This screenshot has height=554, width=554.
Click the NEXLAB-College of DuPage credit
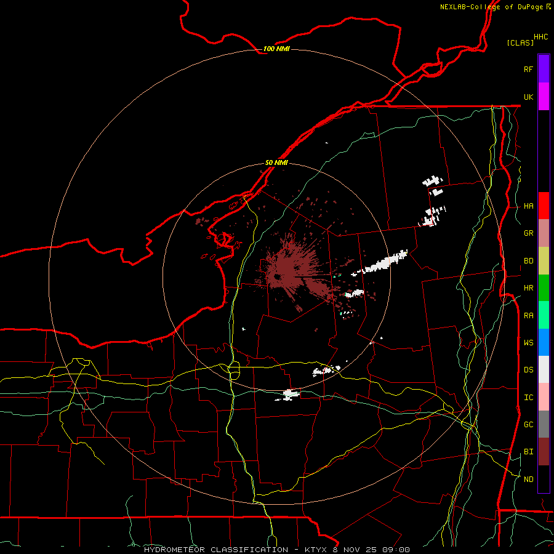pyautogui.click(x=493, y=7)
